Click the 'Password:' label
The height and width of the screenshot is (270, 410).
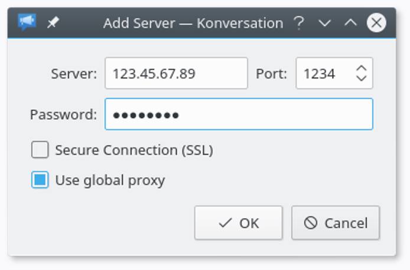click(x=63, y=114)
